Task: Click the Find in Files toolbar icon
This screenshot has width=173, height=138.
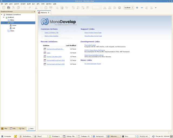Action: click(x=62, y=8)
